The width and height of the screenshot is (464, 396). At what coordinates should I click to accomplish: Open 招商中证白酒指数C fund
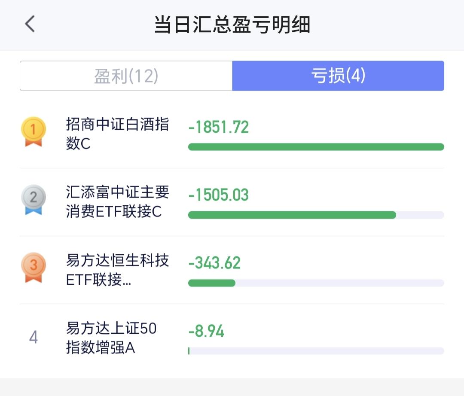pos(117,134)
